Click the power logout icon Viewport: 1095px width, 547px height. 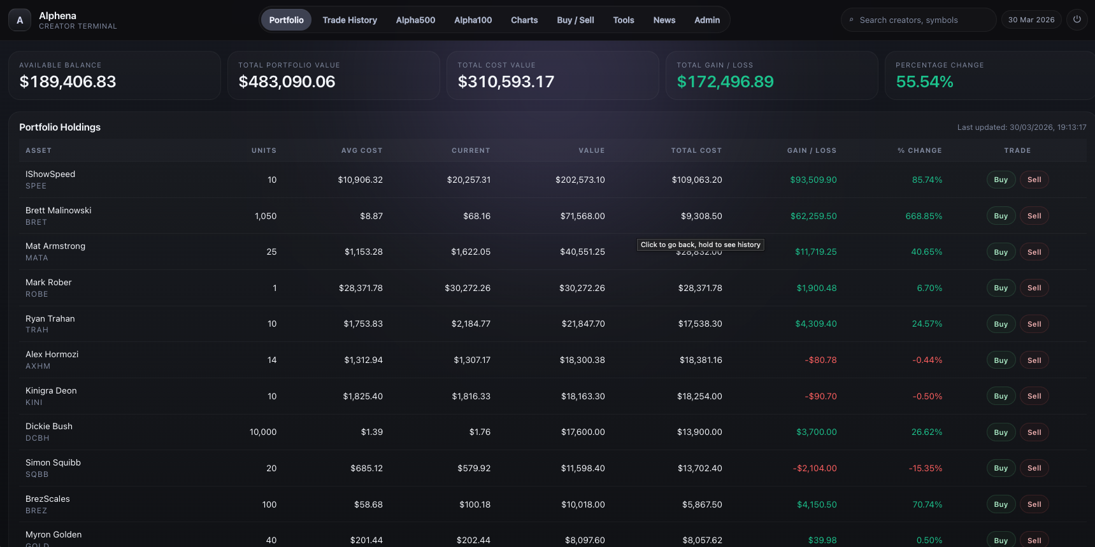1077,20
